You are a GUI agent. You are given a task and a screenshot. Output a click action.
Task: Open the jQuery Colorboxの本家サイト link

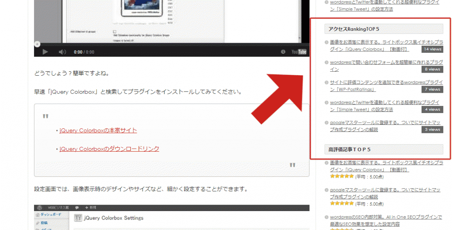pyautogui.click(x=98, y=130)
